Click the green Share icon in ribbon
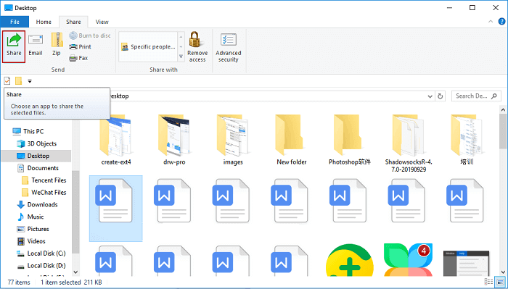 coord(14,40)
